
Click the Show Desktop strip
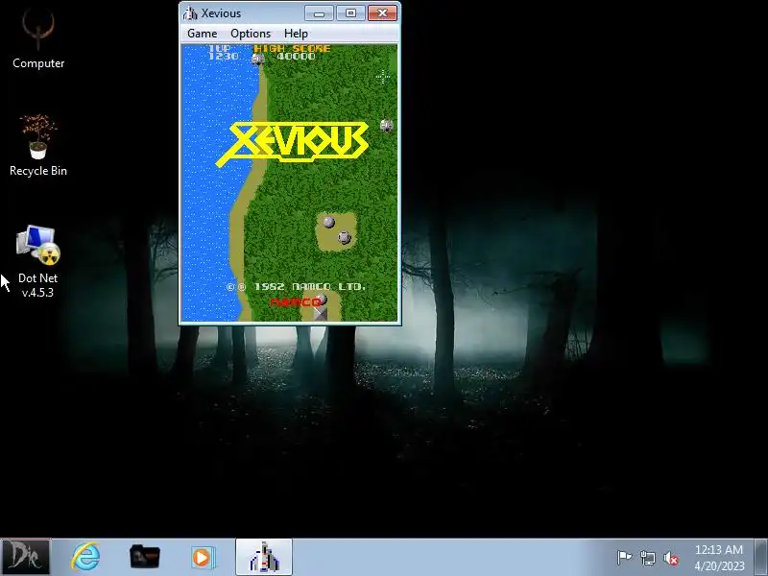[761, 557]
